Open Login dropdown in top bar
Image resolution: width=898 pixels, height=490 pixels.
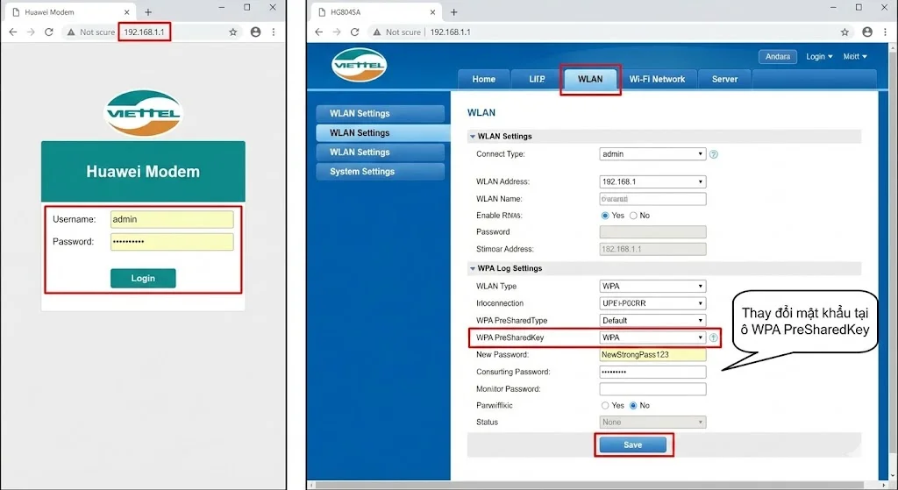click(819, 57)
